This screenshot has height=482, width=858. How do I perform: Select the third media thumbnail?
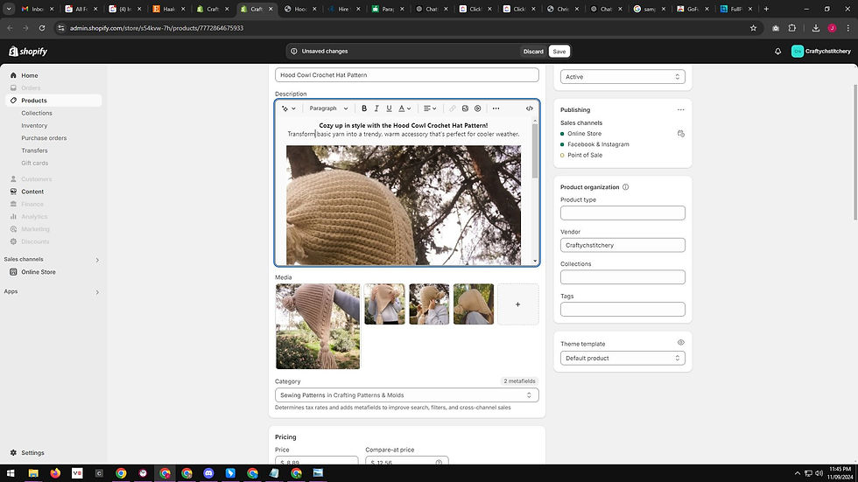(x=429, y=304)
